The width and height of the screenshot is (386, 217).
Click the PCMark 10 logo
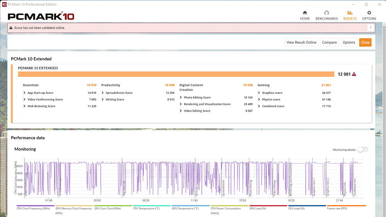tap(41, 16)
